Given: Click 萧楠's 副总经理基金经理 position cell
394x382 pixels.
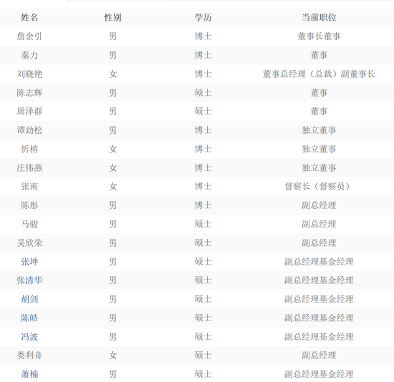Looking at the screenshot, I should 319,374.
